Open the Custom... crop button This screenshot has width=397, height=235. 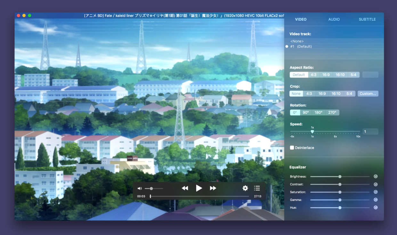point(368,94)
